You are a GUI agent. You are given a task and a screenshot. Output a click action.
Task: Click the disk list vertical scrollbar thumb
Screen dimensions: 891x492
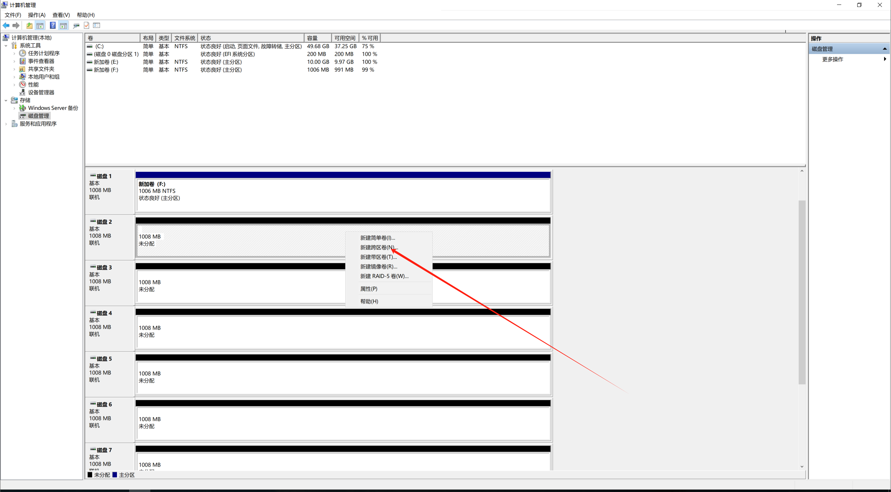coord(802,292)
